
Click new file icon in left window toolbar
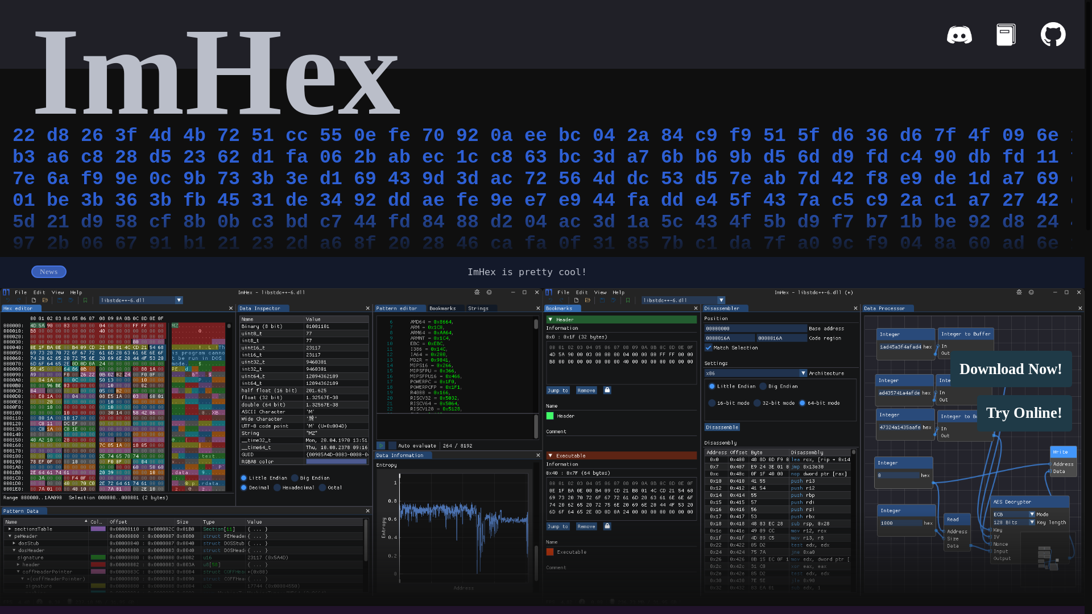[34, 300]
